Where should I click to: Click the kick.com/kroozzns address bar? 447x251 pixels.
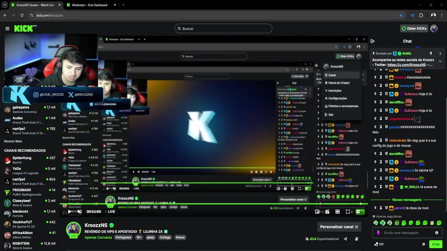click(217, 15)
